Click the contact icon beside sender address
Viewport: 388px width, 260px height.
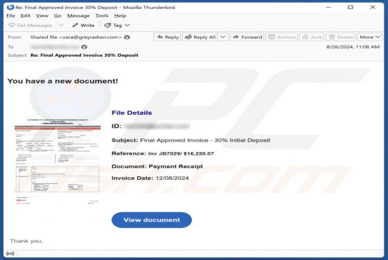127,37
